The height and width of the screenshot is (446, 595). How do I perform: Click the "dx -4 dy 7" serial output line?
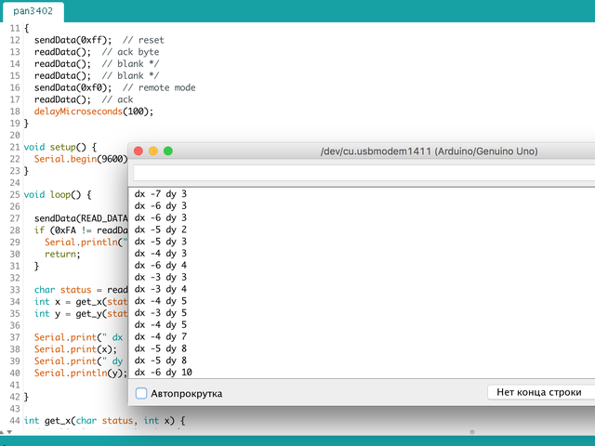pos(161,336)
